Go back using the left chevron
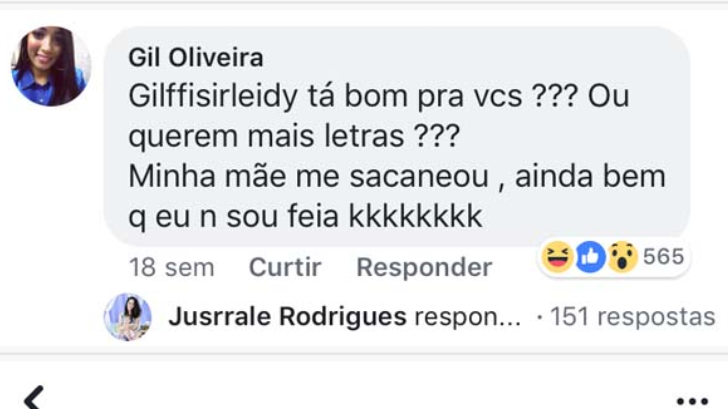The height and width of the screenshot is (409, 728). (34, 397)
